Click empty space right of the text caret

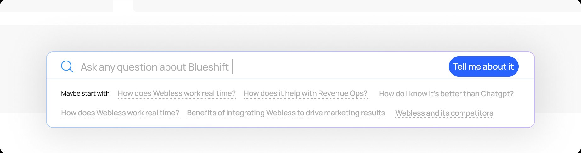(340, 66)
